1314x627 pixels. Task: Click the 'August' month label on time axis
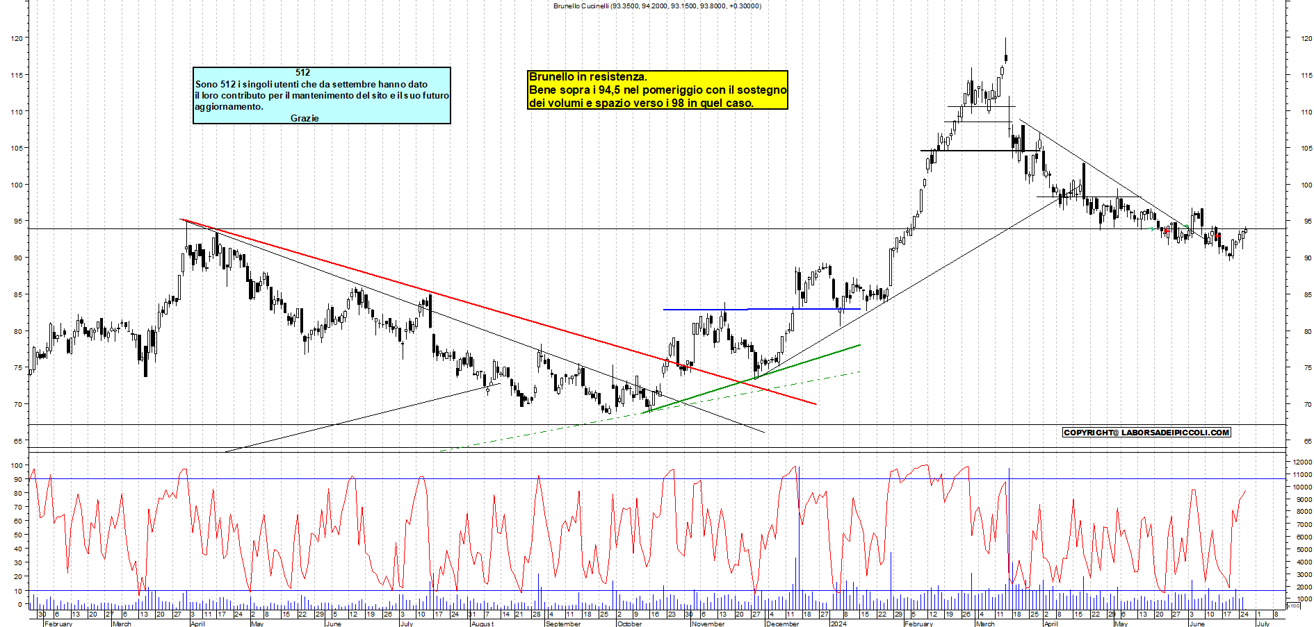(482, 624)
